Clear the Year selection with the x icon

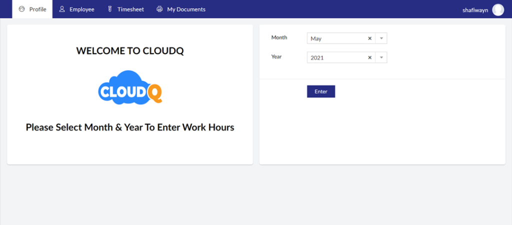pos(370,57)
